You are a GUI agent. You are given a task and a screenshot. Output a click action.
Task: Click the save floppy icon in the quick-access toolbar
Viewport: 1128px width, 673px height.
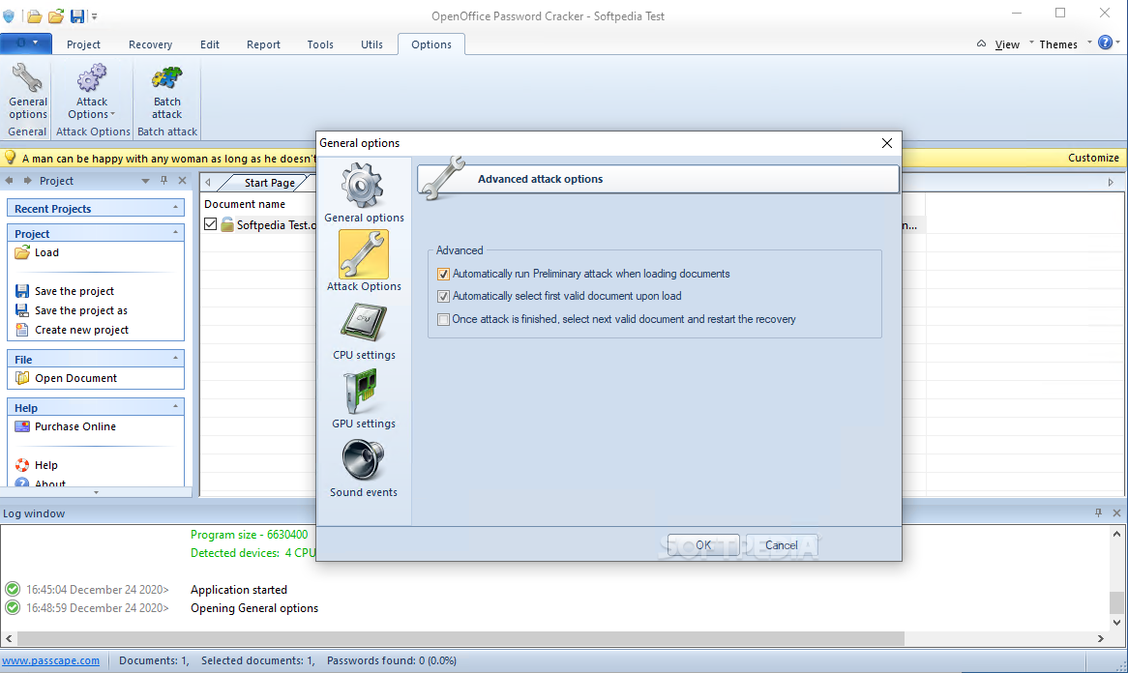77,15
